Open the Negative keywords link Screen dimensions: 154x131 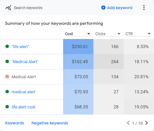click(x=50, y=123)
